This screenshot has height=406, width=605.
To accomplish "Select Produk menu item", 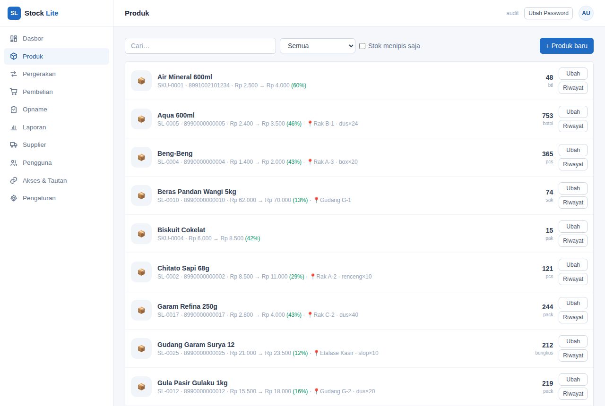I will click(56, 56).
